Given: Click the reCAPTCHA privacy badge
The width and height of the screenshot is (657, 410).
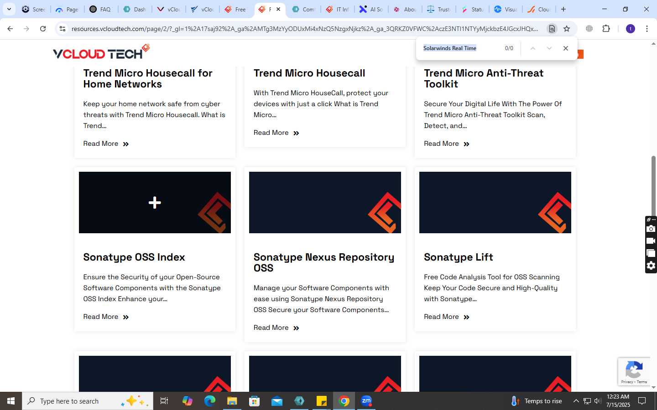Looking at the screenshot, I should pos(634,371).
